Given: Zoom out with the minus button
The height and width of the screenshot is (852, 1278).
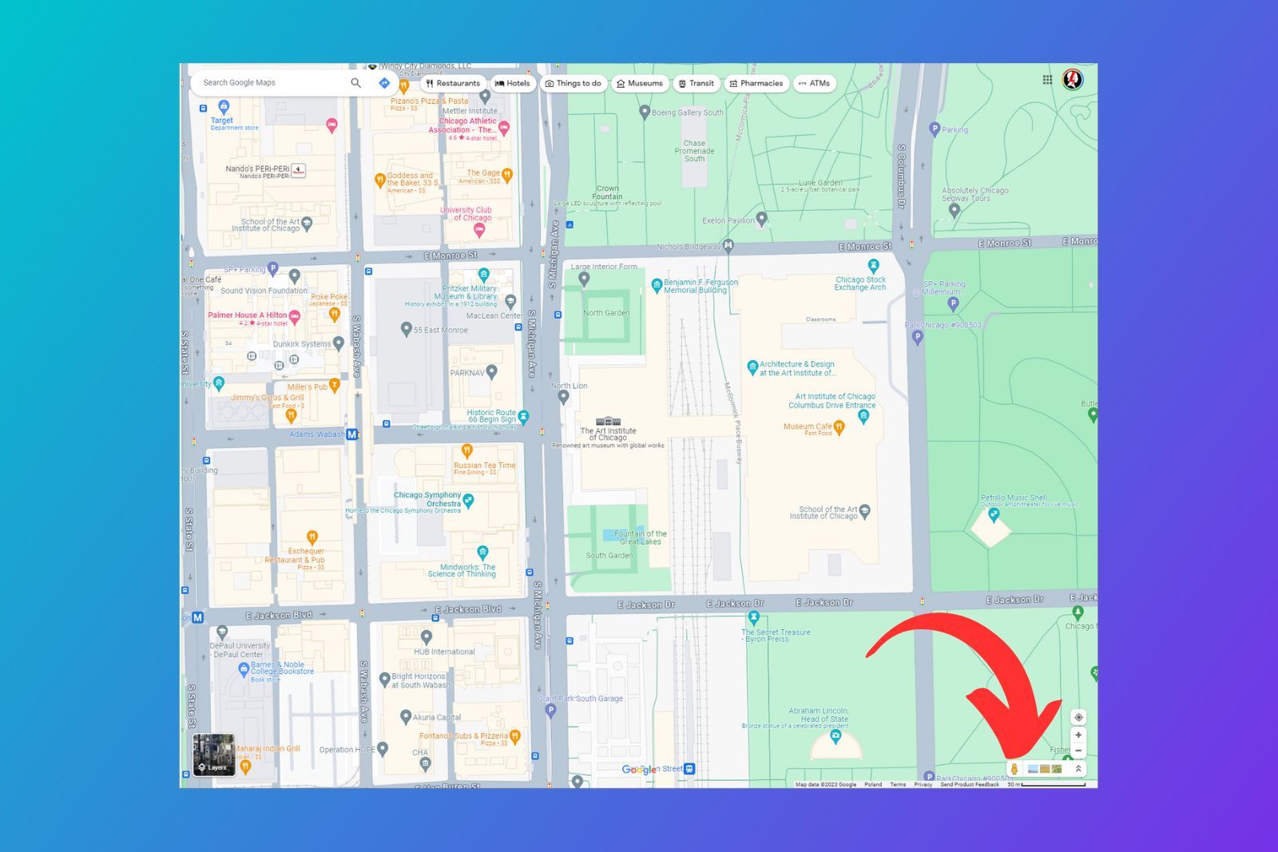Looking at the screenshot, I should (1078, 751).
